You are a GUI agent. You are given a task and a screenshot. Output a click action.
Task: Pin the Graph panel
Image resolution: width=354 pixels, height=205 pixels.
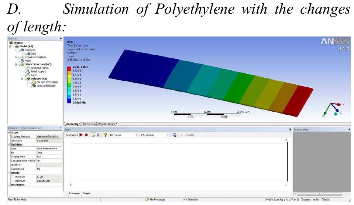tap(290, 129)
